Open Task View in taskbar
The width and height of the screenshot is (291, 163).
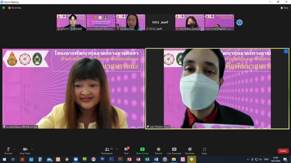[x=13, y=159]
